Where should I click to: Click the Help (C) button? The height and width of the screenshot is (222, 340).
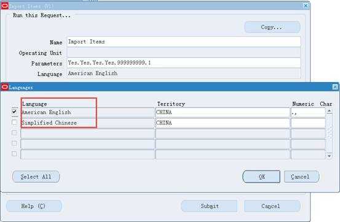(x=34, y=206)
